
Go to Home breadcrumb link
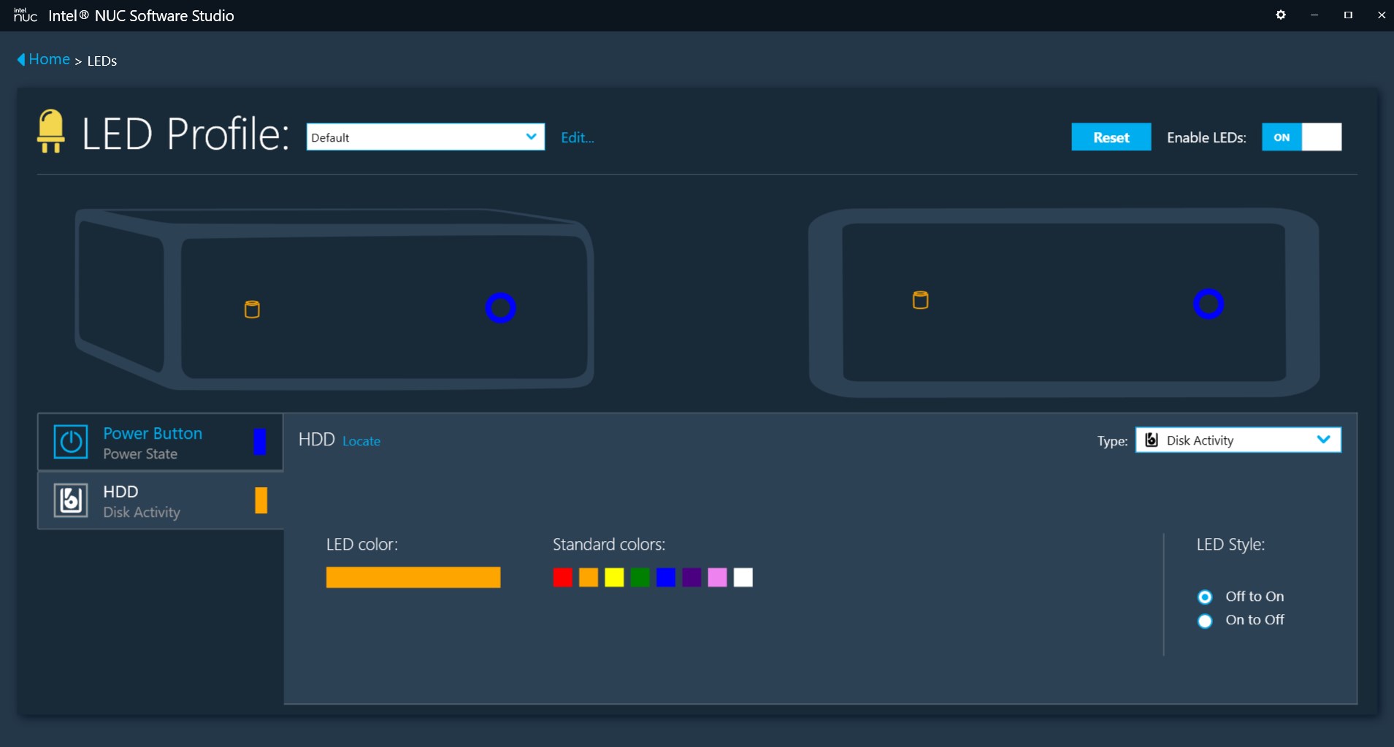[49, 59]
